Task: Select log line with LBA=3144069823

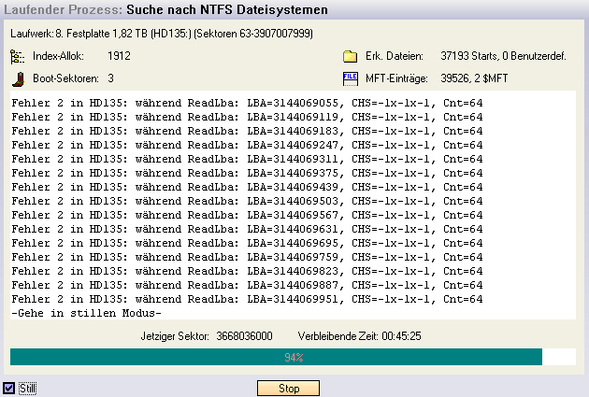Action: (x=247, y=271)
